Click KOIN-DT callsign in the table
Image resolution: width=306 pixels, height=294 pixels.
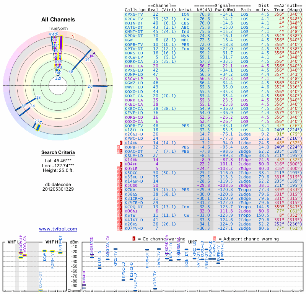point(134,23)
